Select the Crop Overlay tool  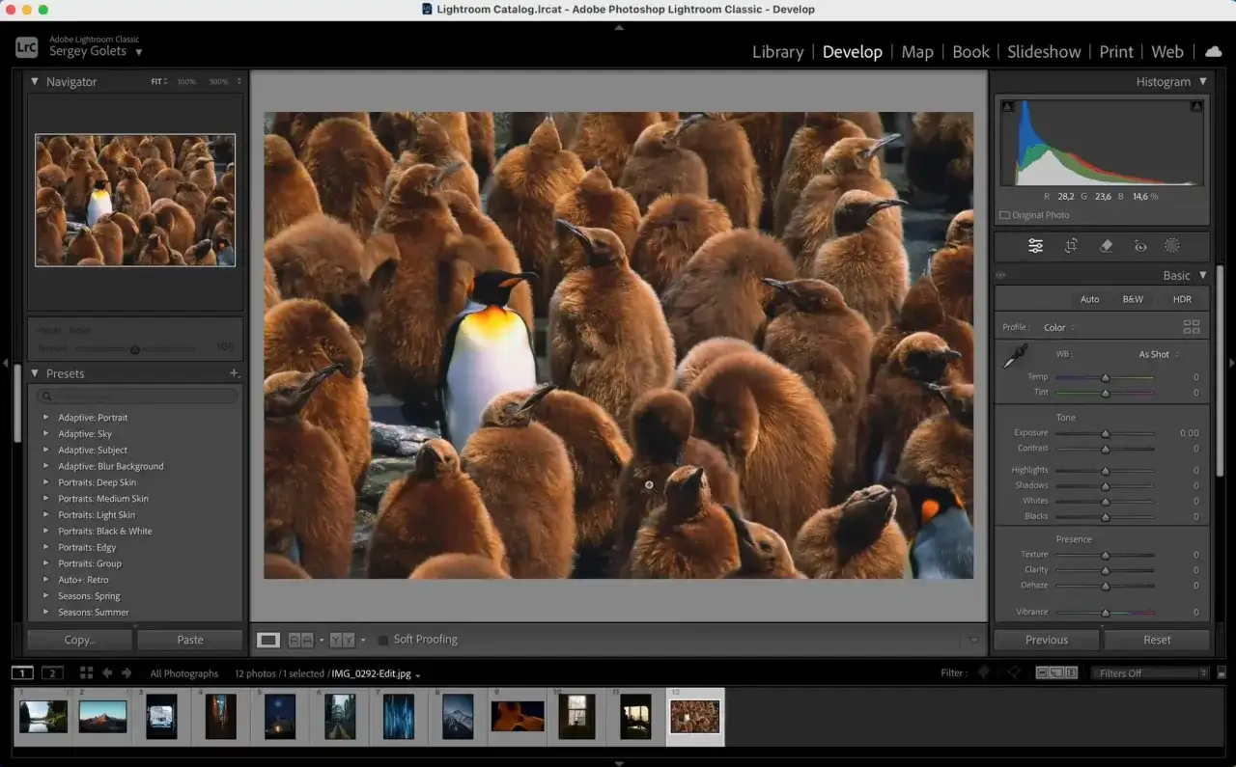(x=1069, y=245)
